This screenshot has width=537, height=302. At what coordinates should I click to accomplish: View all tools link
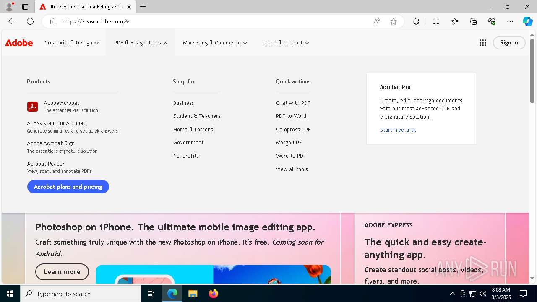point(292,169)
